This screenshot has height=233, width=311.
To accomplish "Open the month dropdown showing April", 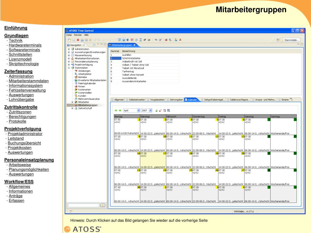I will point(138,110).
